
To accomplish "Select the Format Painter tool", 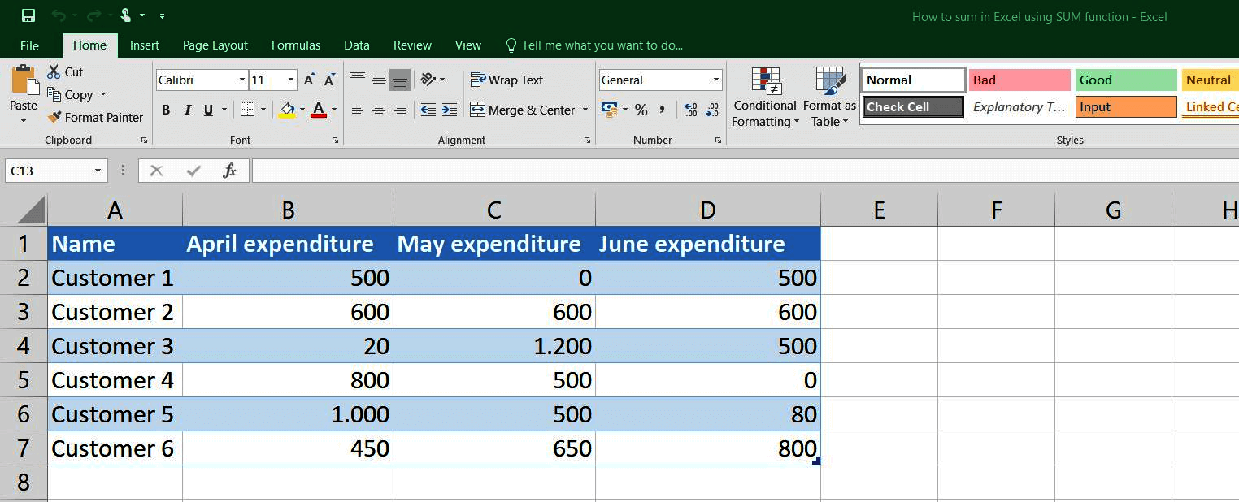I will pos(95,117).
